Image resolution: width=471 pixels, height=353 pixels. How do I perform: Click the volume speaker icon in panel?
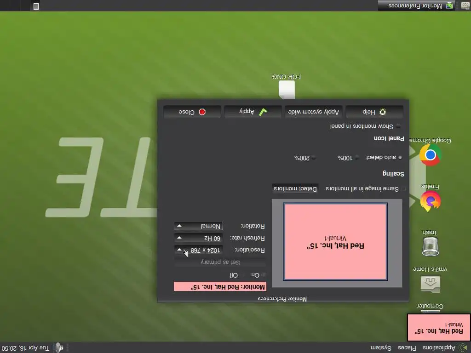point(58,347)
